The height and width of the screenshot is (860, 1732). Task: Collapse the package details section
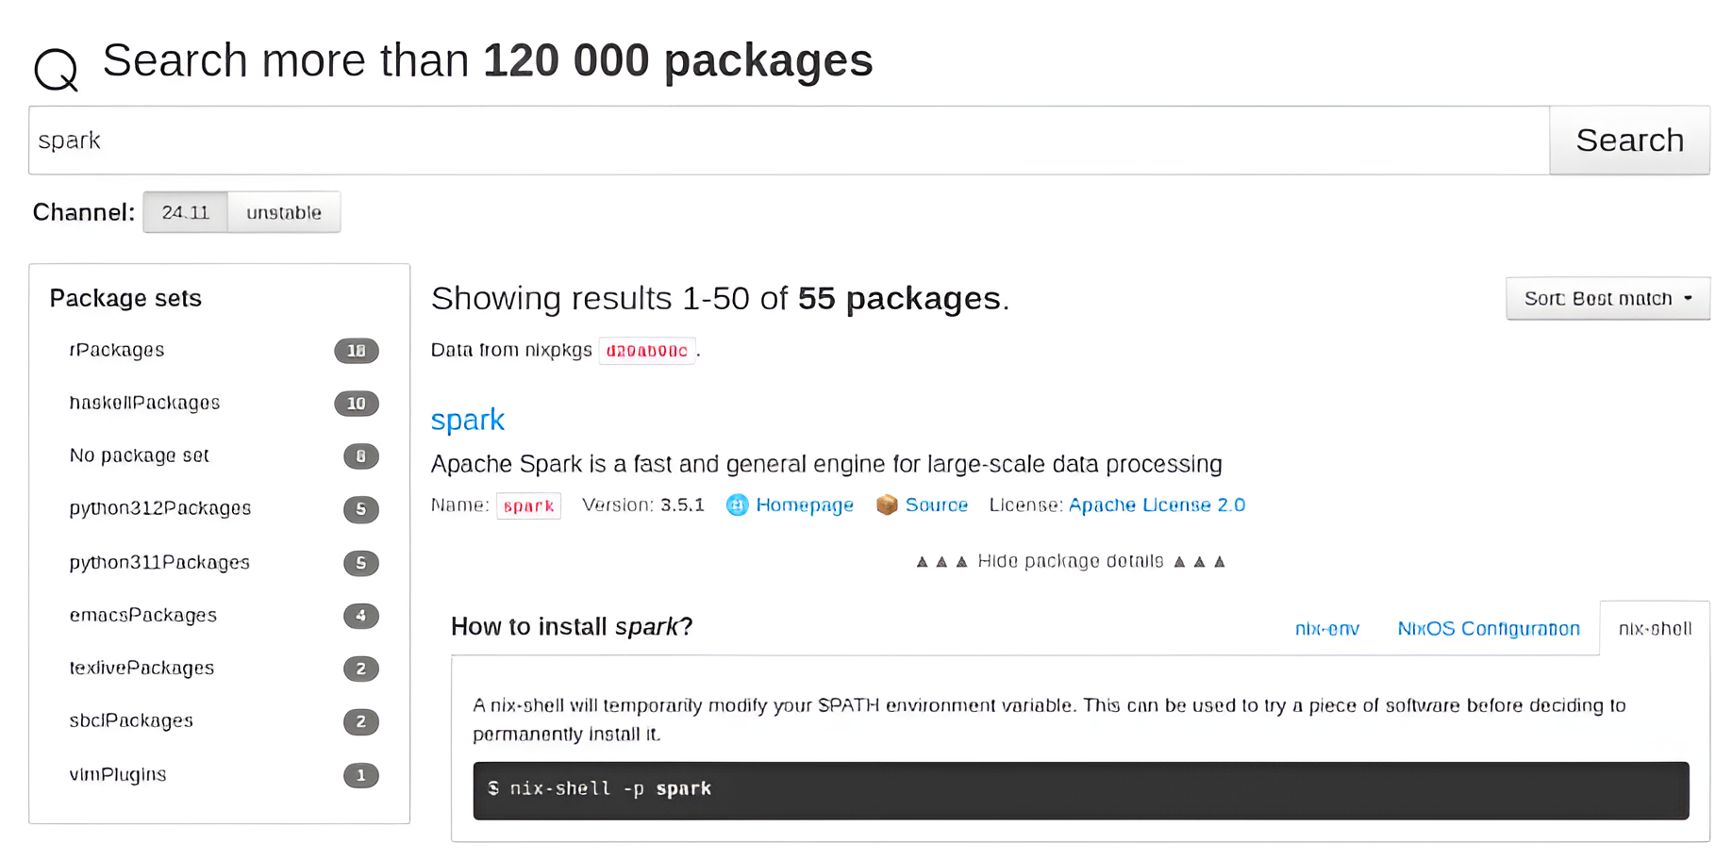1070,560
